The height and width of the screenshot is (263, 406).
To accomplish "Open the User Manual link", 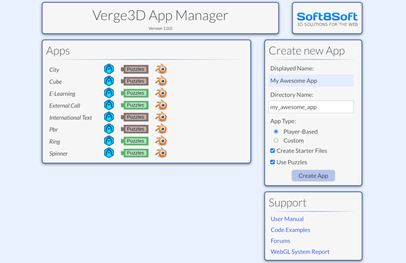I will (287, 219).
